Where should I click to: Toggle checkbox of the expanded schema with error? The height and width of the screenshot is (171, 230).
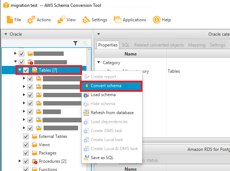[22, 62]
